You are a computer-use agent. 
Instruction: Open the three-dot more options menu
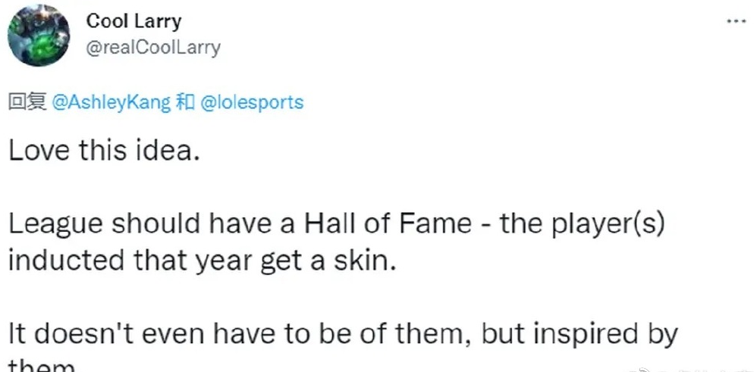(x=736, y=21)
